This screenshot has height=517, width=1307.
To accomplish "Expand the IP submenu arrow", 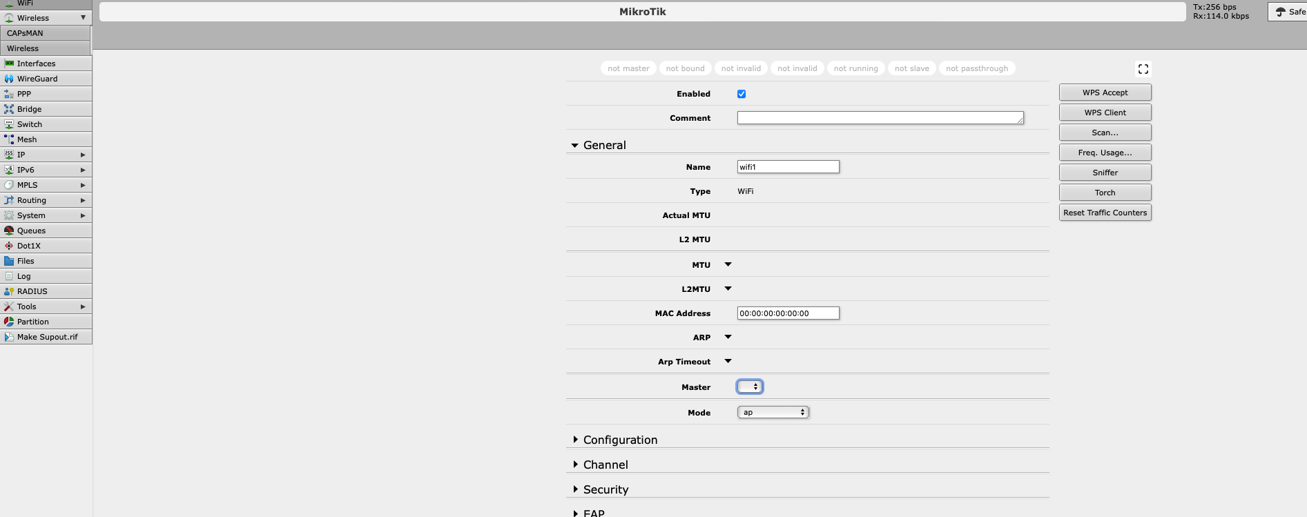I will coord(83,155).
